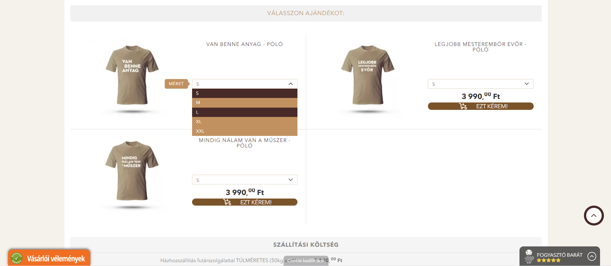Choose XL from the size options

(245, 122)
